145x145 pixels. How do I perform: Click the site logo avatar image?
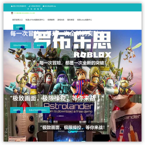point(12,13)
